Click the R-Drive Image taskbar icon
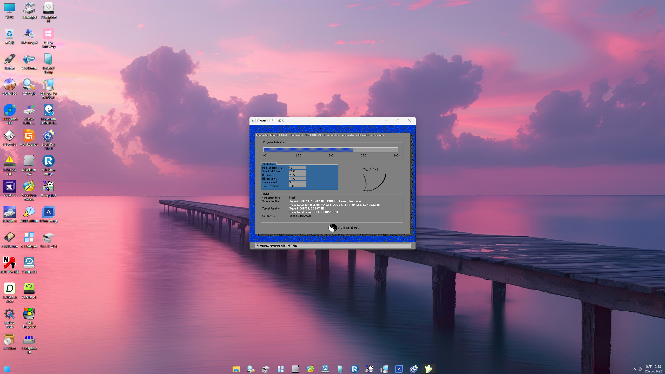The image size is (665, 374). click(354, 369)
